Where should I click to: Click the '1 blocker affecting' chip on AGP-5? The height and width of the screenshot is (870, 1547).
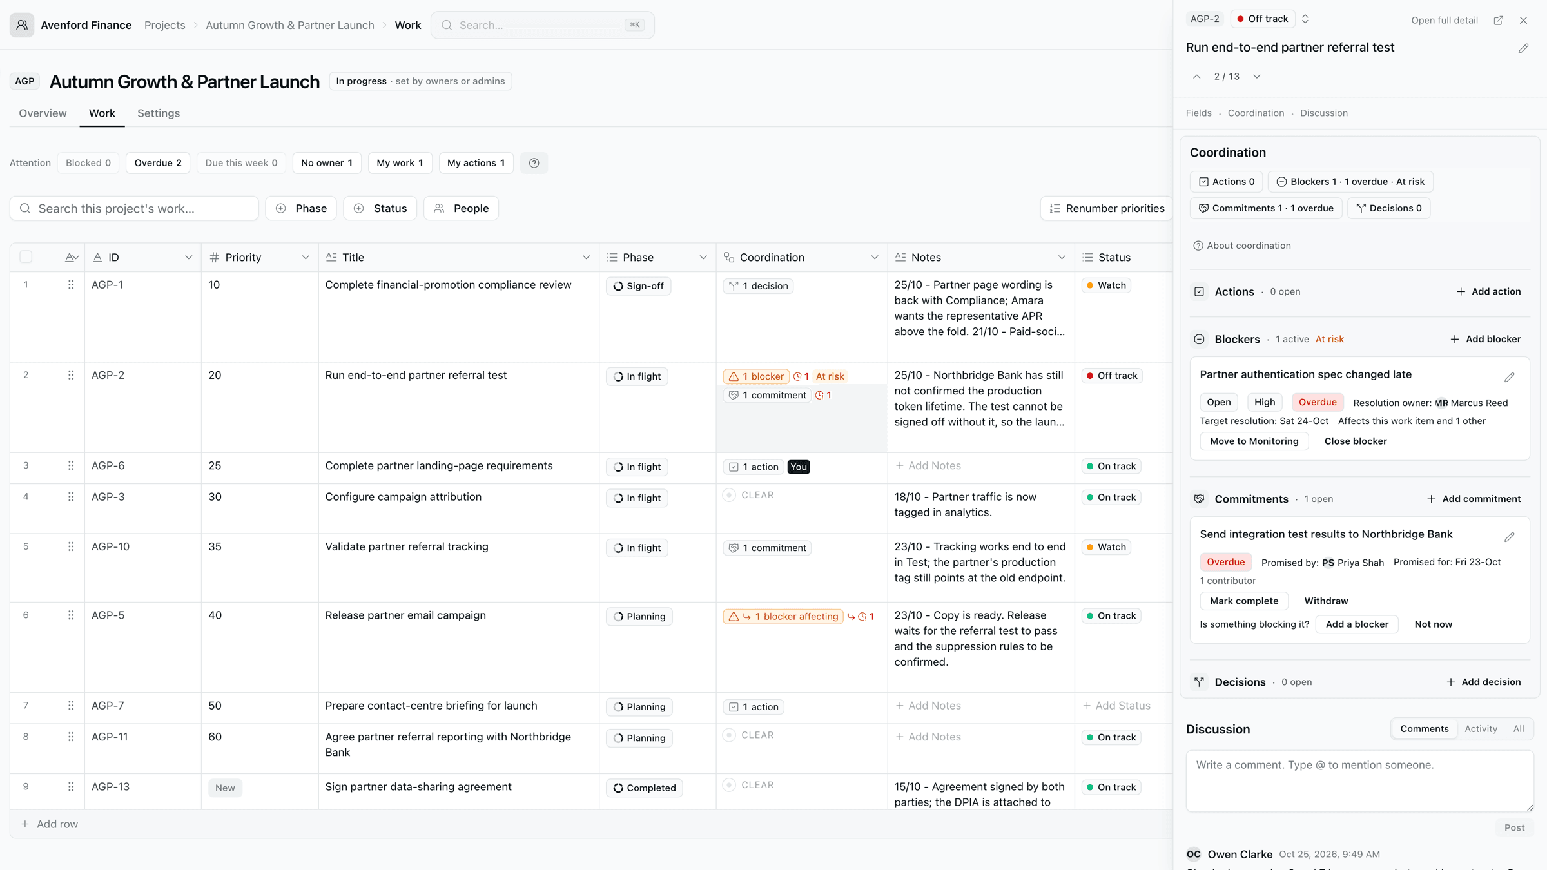(x=783, y=617)
